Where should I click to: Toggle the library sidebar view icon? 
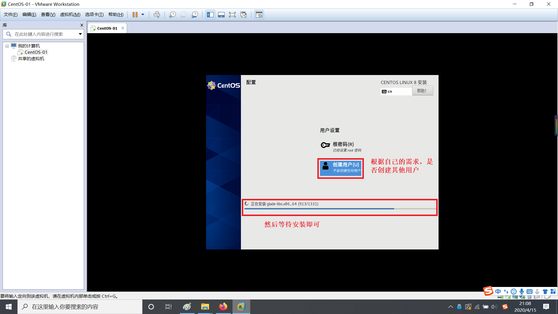[210, 15]
